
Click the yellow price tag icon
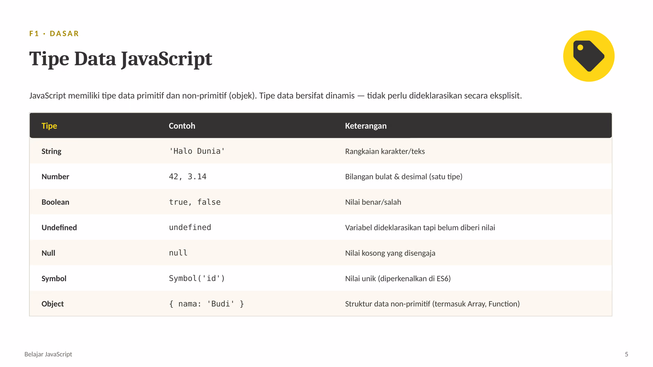coord(589,56)
